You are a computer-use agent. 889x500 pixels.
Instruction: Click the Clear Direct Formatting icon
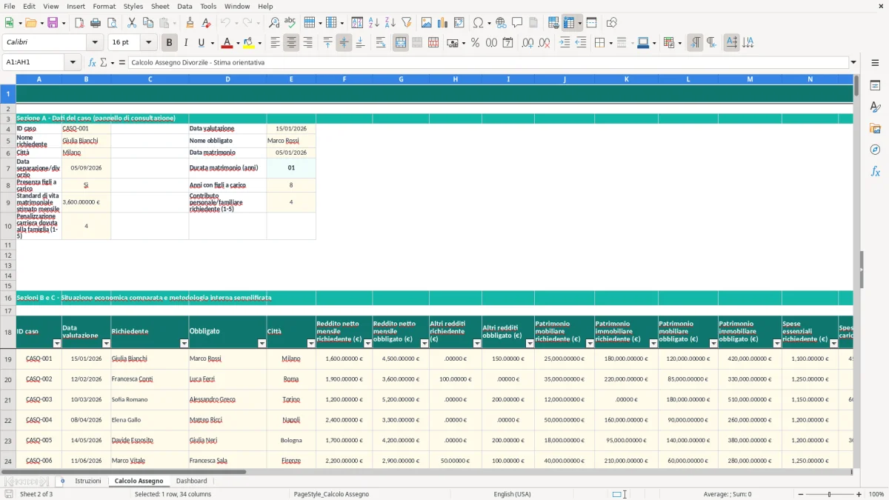pyautogui.click(x=206, y=23)
